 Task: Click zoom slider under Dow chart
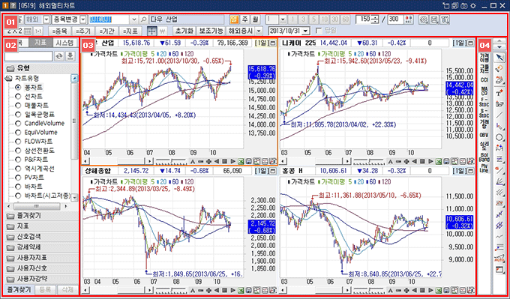pos(171,161)
